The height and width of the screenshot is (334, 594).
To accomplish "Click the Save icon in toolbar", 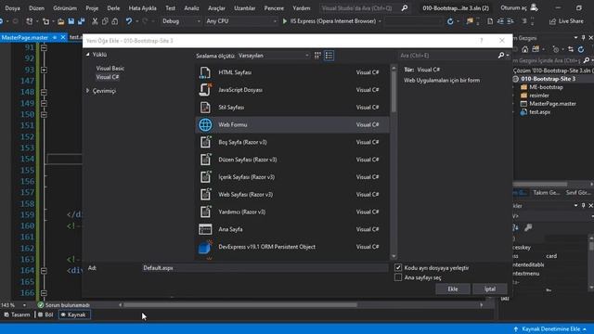I will 71,21.
